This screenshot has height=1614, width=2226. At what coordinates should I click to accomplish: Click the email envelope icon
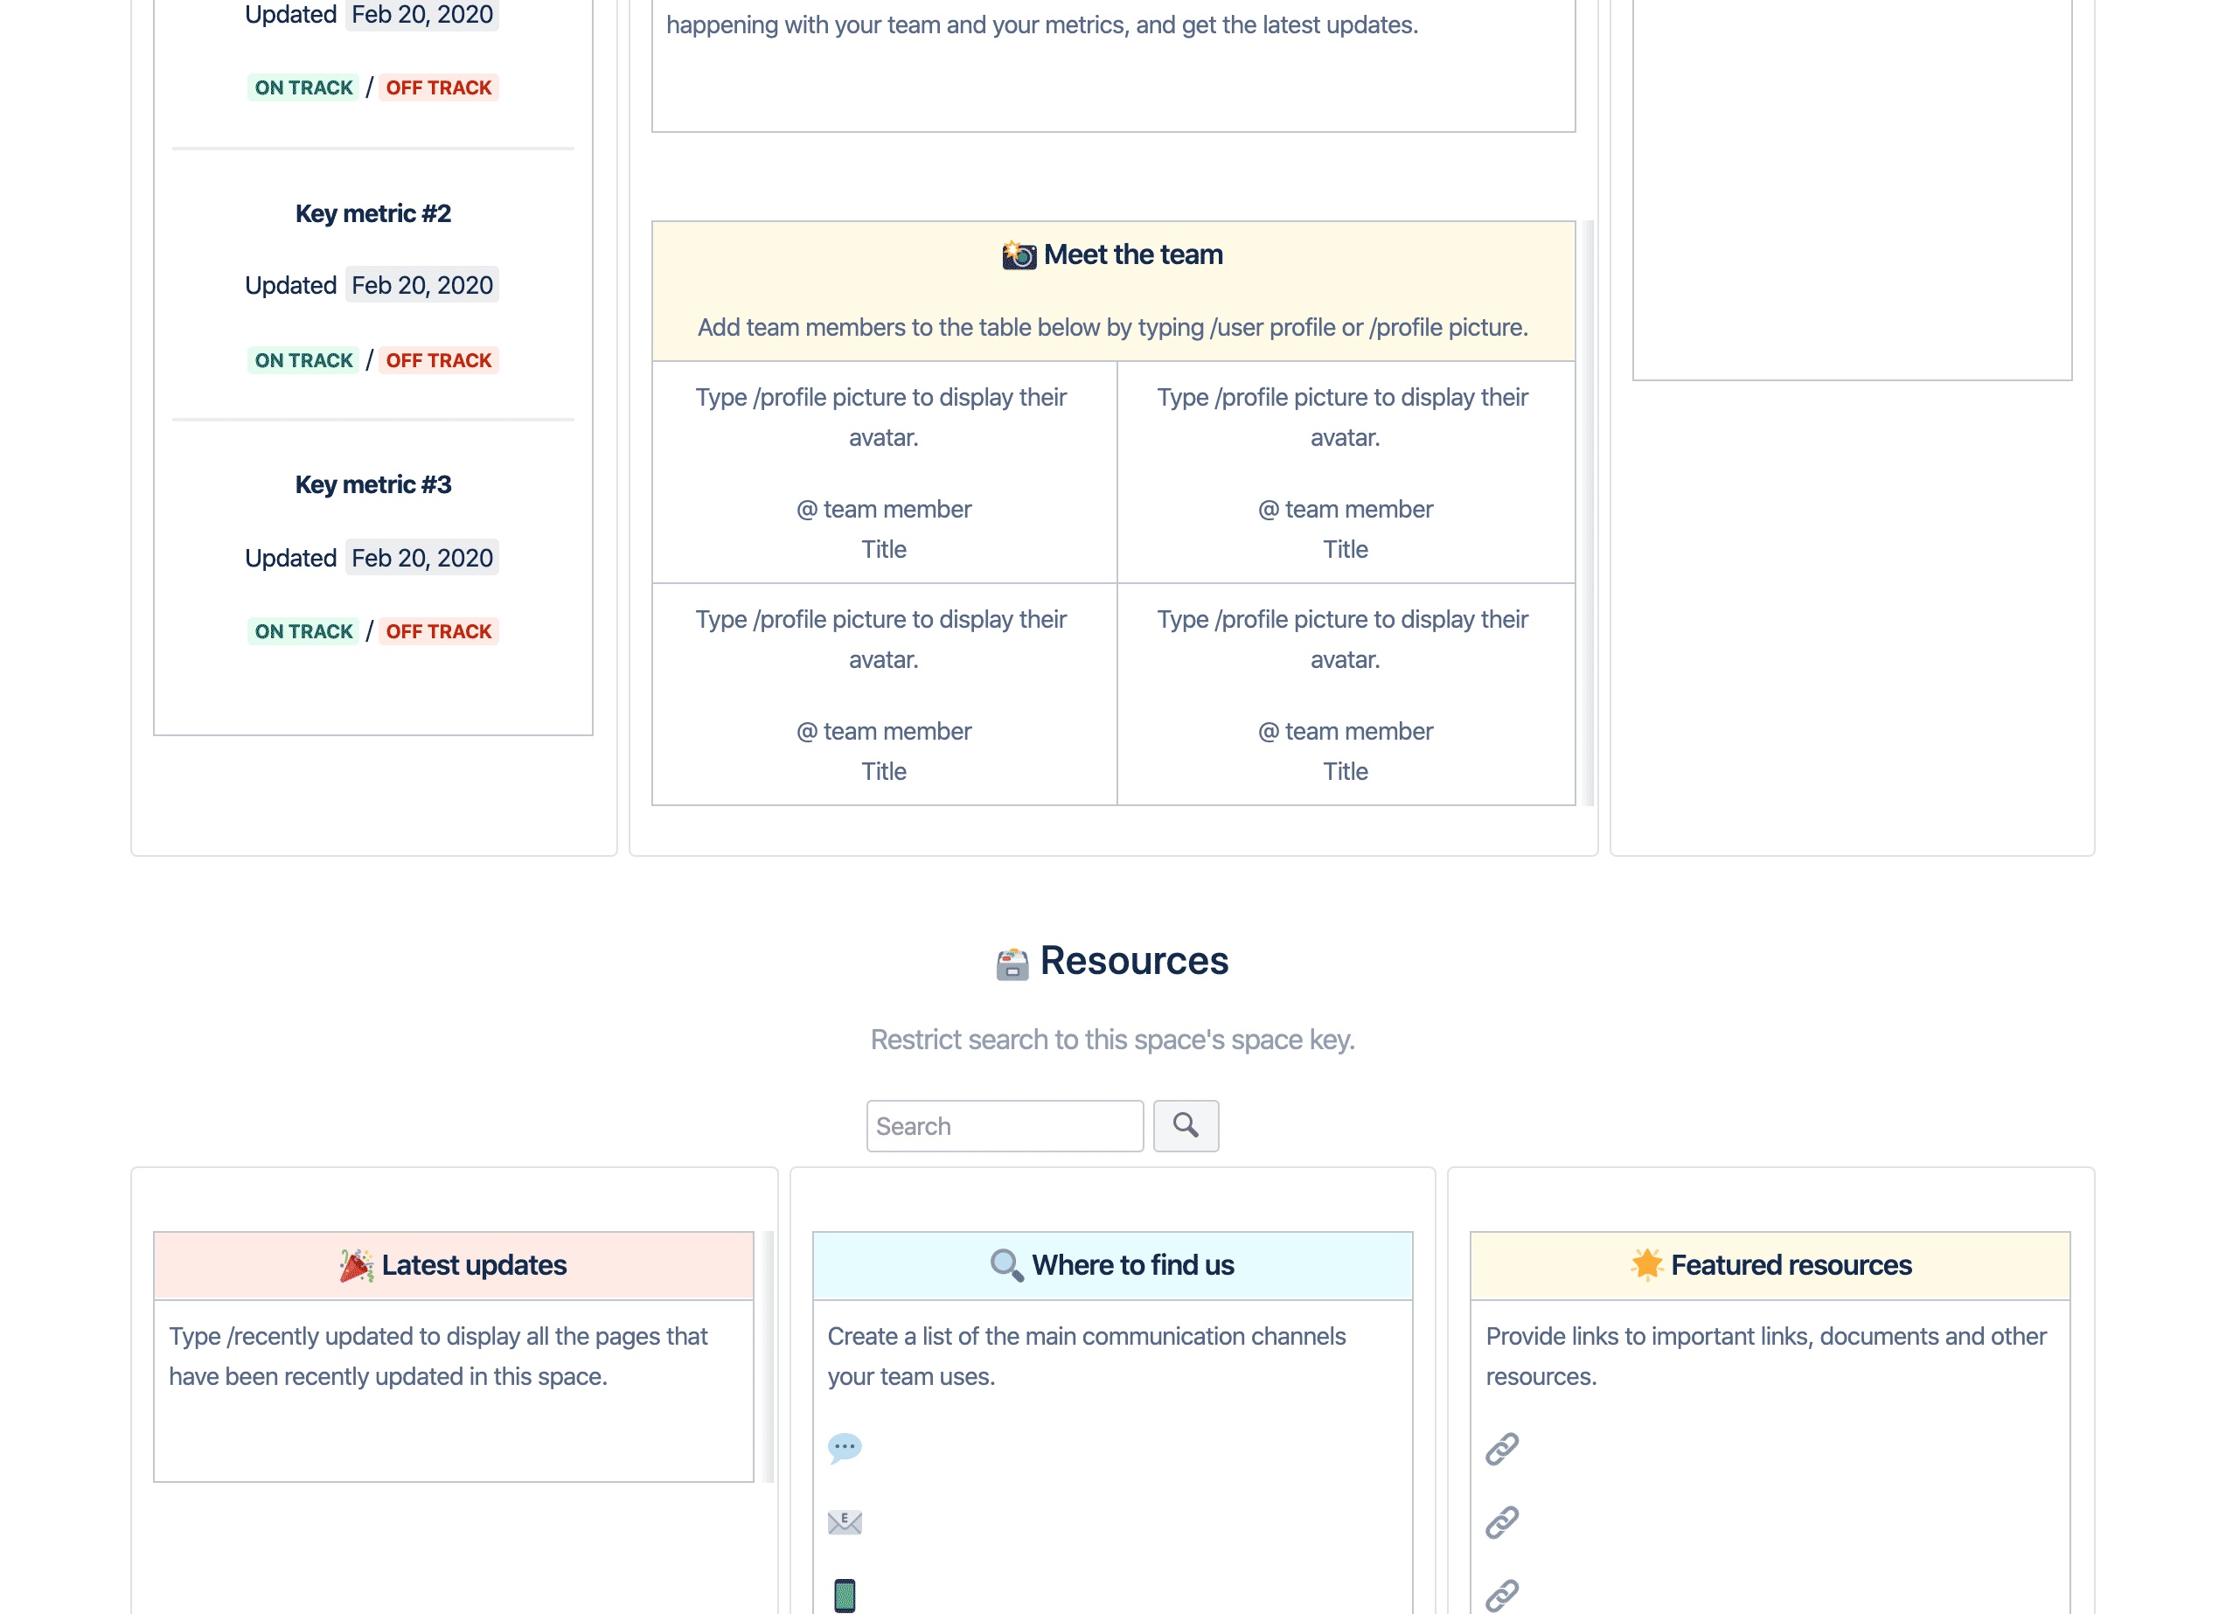click(844, 1521)
